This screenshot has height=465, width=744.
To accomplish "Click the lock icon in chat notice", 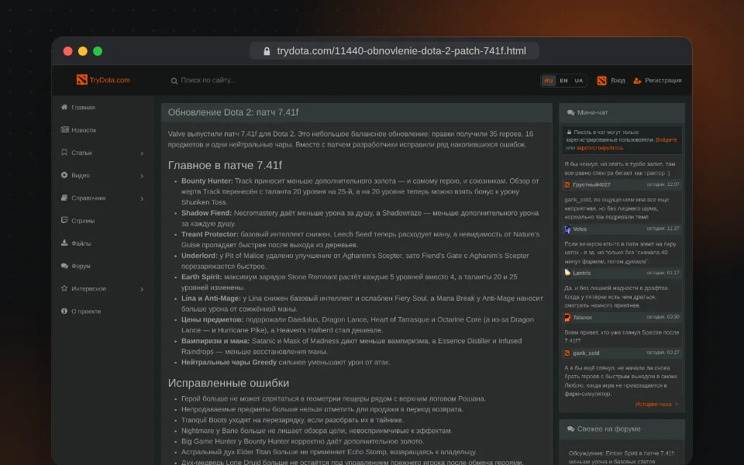I will 569,133.
